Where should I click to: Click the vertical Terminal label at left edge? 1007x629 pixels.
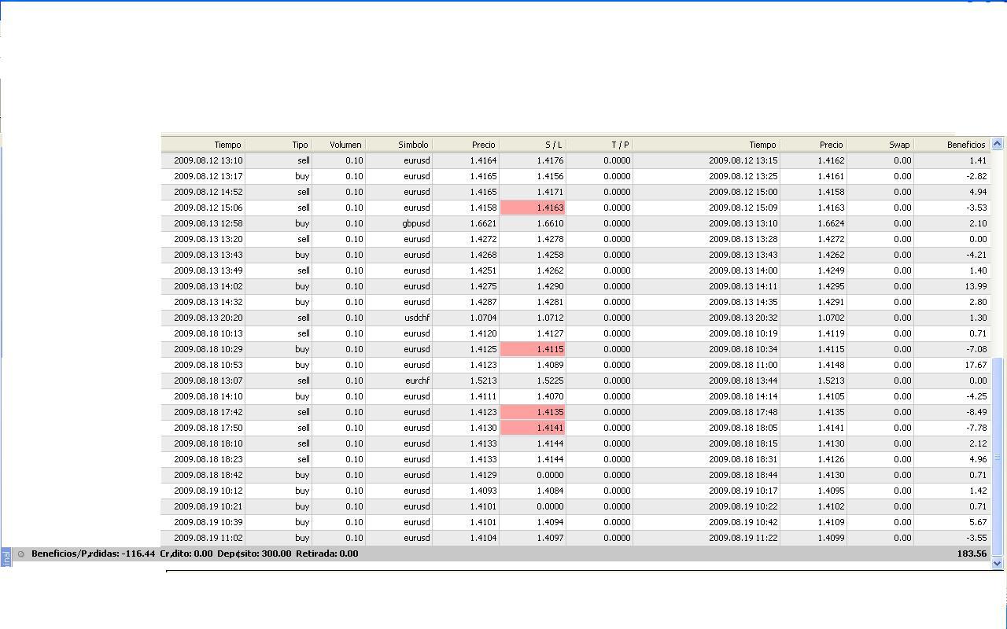6,557
